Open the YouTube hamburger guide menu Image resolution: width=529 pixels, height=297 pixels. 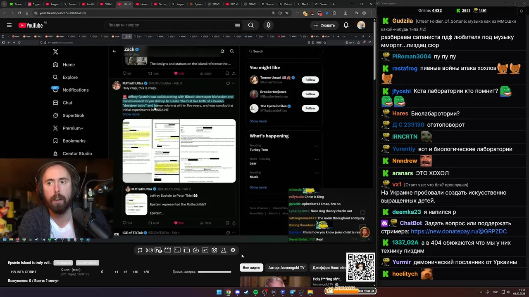click(9, 25)
